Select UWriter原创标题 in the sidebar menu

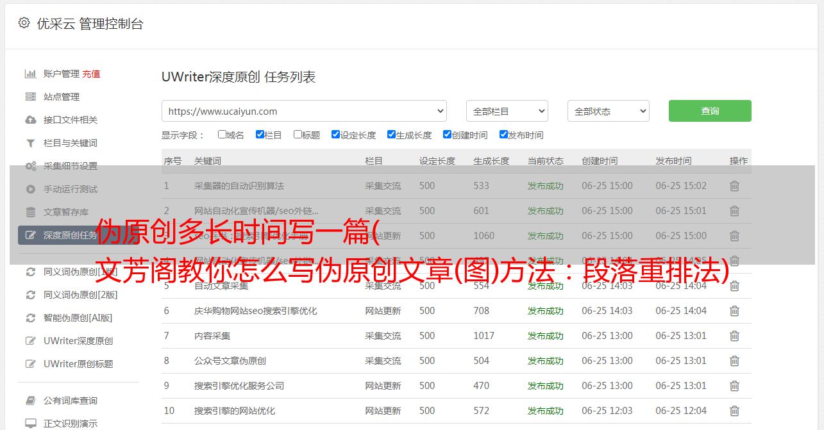(78, 364)
